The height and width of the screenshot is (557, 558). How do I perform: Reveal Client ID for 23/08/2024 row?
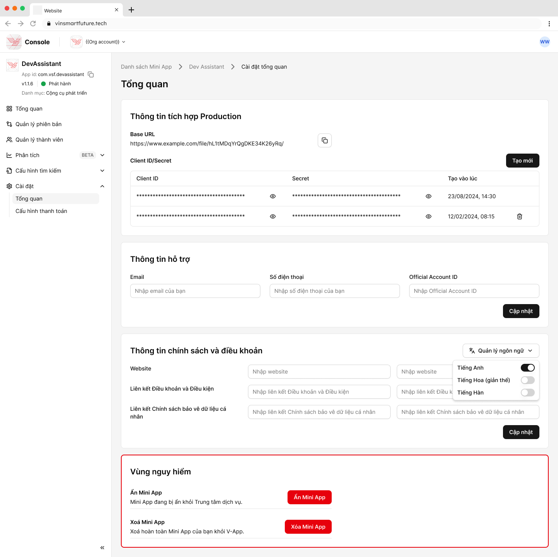point(273,196)
